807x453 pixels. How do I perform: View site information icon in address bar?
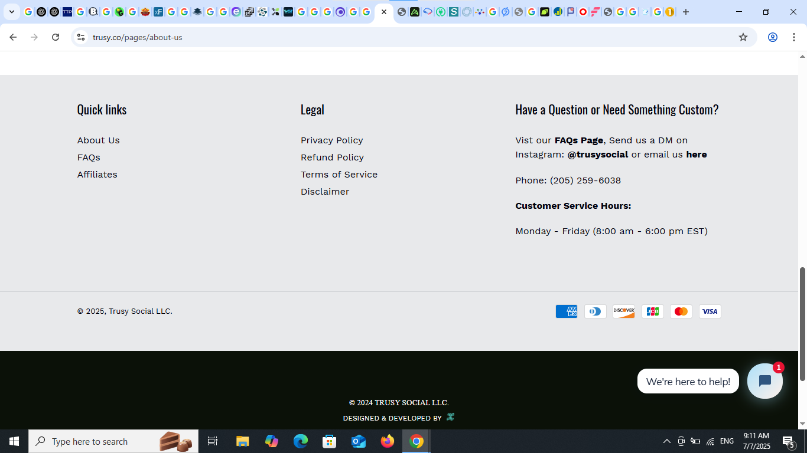click(x=81, y=37)
